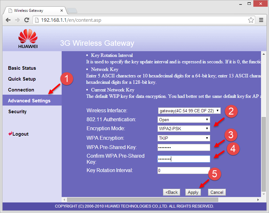Click the horizontal scrollbar left arrow
The height and width of the screenshot is (213, 269).
point(64,200)
